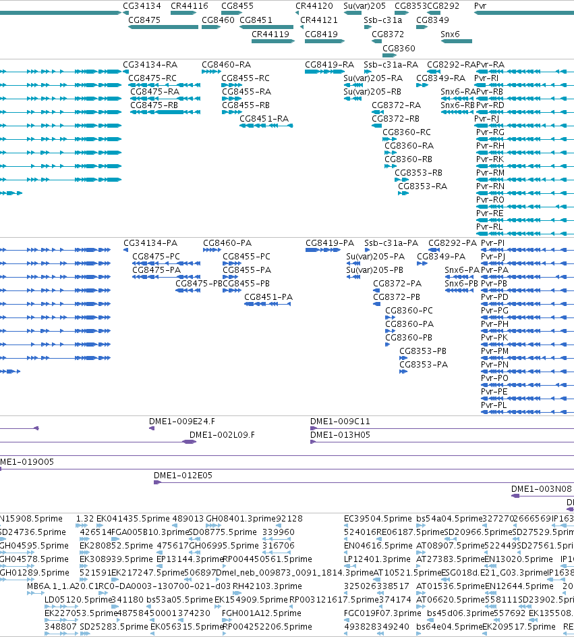Screen dimensions: 574x637
Task: Click the CG8419 gene label
Action: [x=321, y=34]
